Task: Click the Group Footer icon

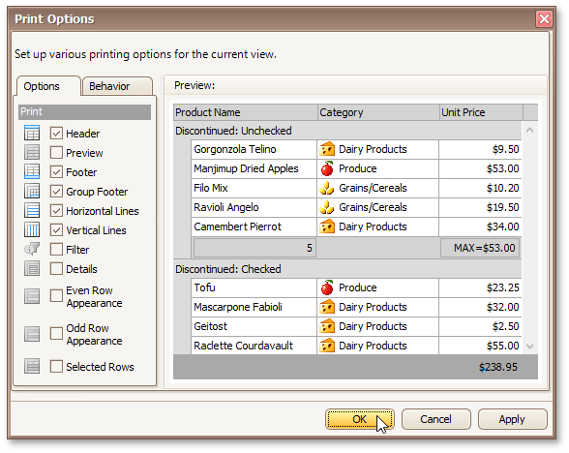Action: [32, 191]
